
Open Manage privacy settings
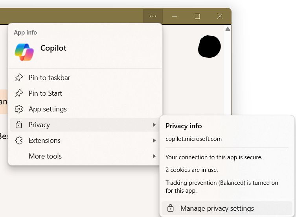pos(227,208)
